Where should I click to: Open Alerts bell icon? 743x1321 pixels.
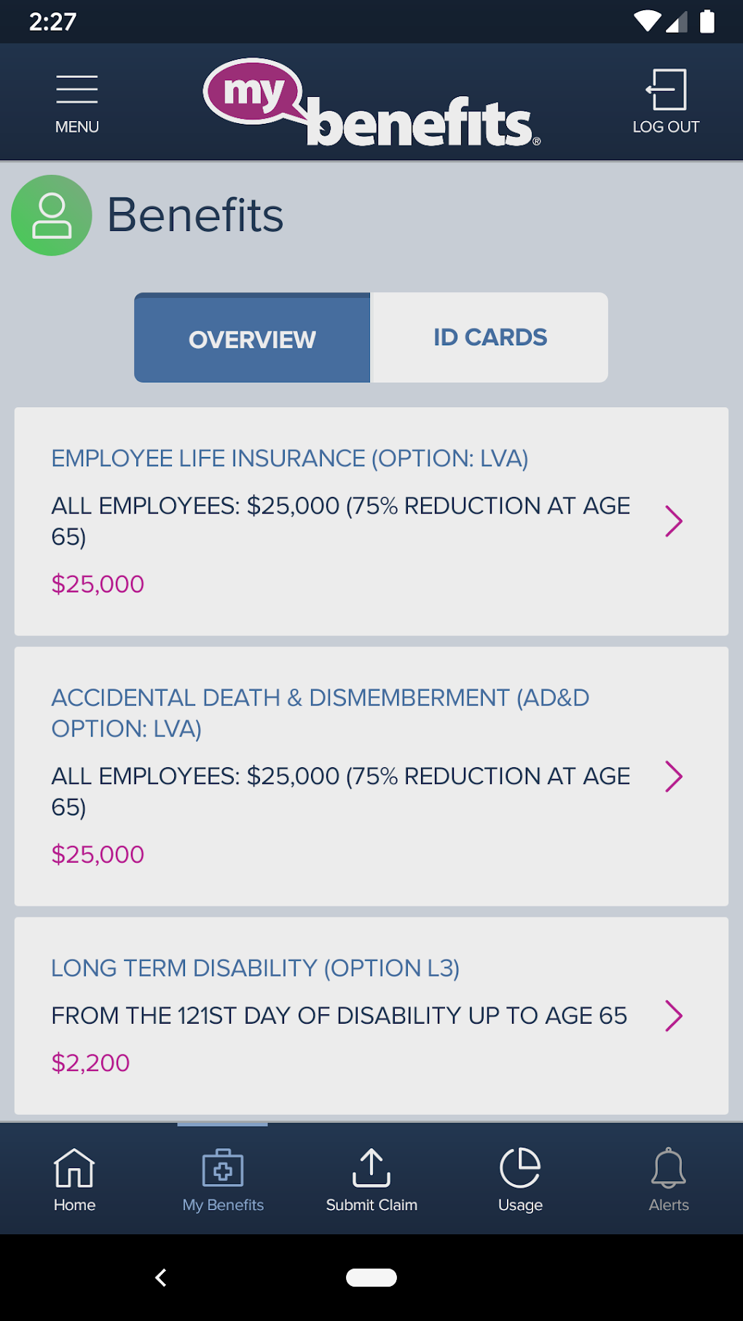tap(669, 1167)
